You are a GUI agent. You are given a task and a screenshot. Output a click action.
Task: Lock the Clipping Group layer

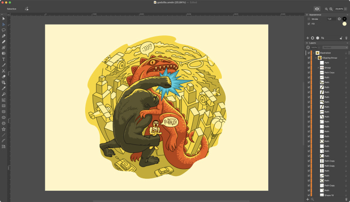[x=346, y=58]
